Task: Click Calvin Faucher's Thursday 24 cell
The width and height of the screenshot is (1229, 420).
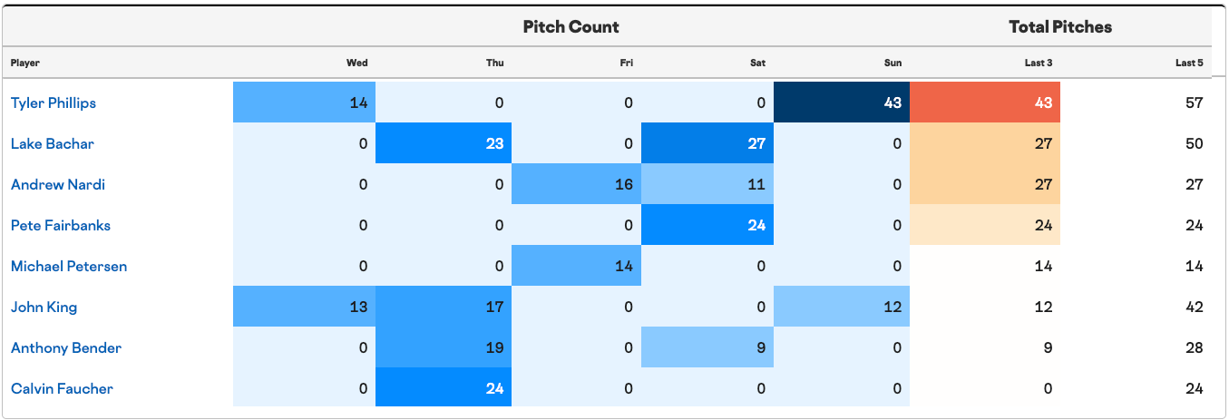Action: click(444, 388)
